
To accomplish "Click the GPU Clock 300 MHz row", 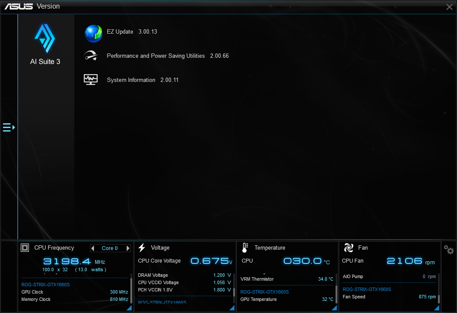I will point(75,292).
